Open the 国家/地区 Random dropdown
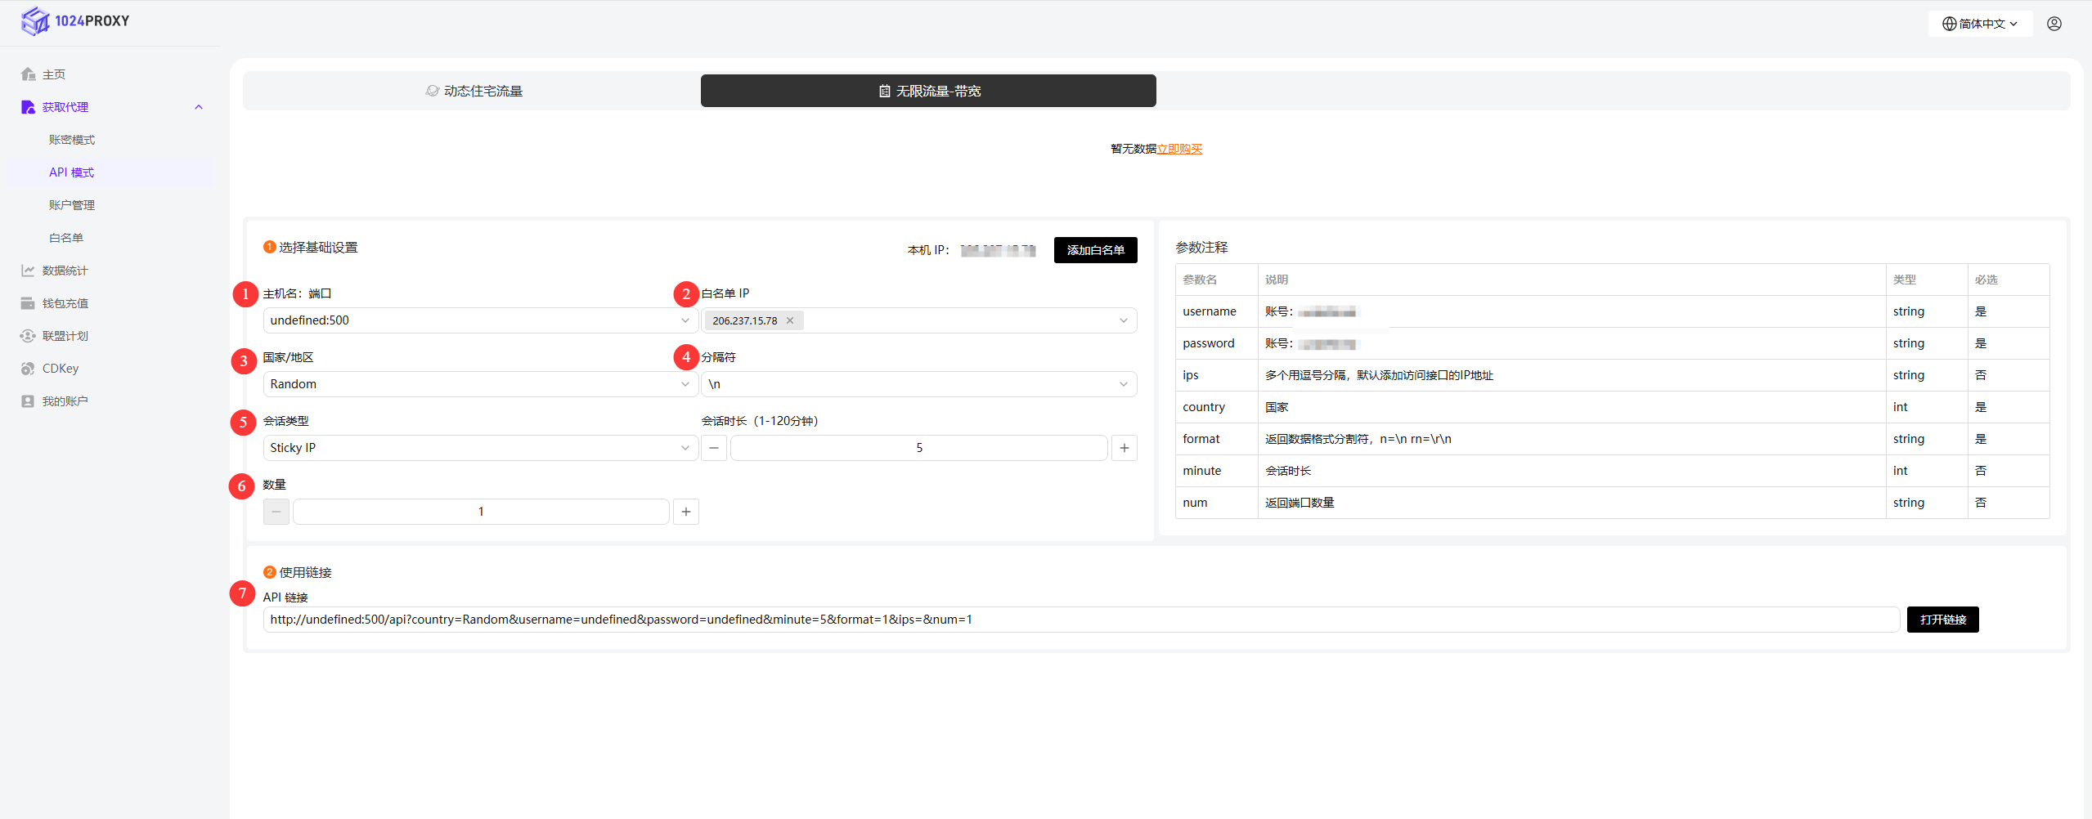This screenshot has width=2092, height=819. (480, 384)
